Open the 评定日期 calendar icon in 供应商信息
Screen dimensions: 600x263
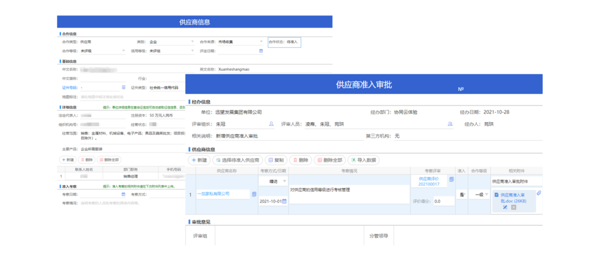[261, 50]
